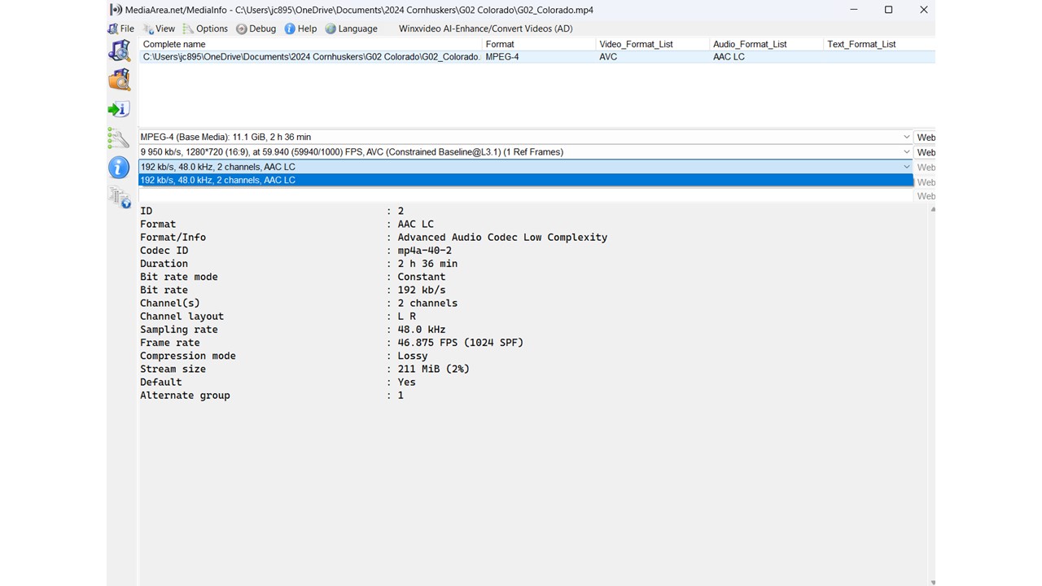Click the '48.0 kHz' sampling rate value
The image size is (1042, 586).
(x=422, y=330)
